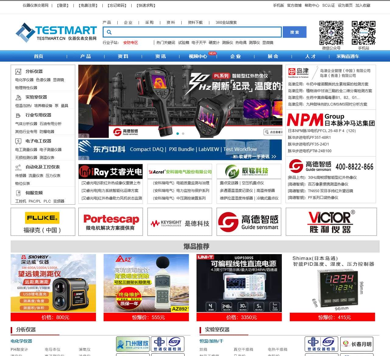Open the 东方中科 Compact DAQ banner
This screenshot has width=390, height=356.
[x=180, y=150]
